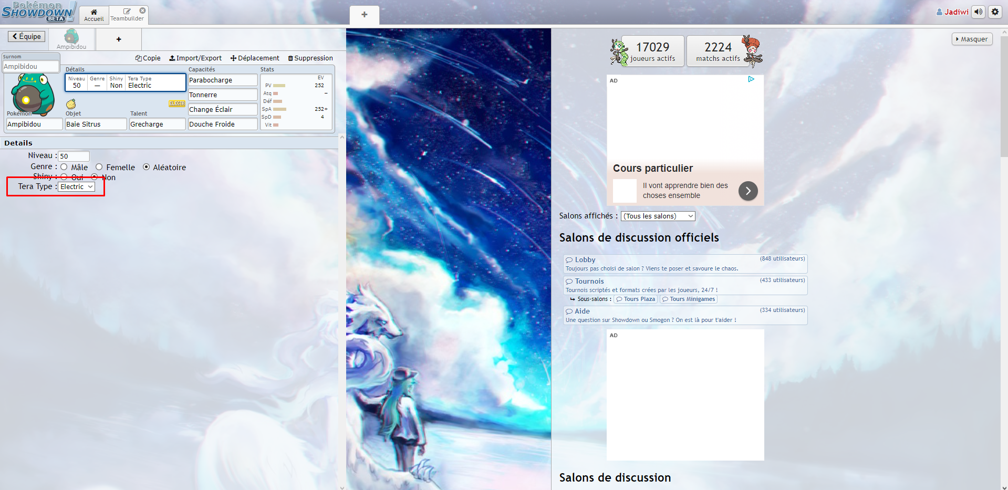1008x490 pixels.
Task: Open the Jadiwi user menu
Action: coord(952,12)
